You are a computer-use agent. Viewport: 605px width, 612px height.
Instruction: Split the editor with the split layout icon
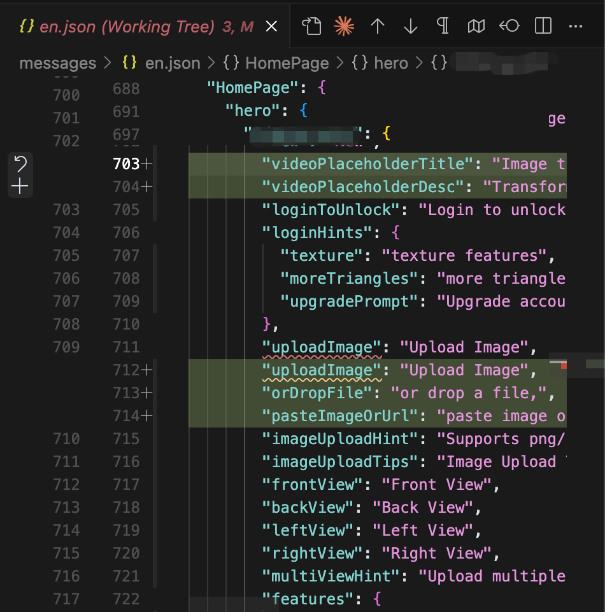point(543,26)
